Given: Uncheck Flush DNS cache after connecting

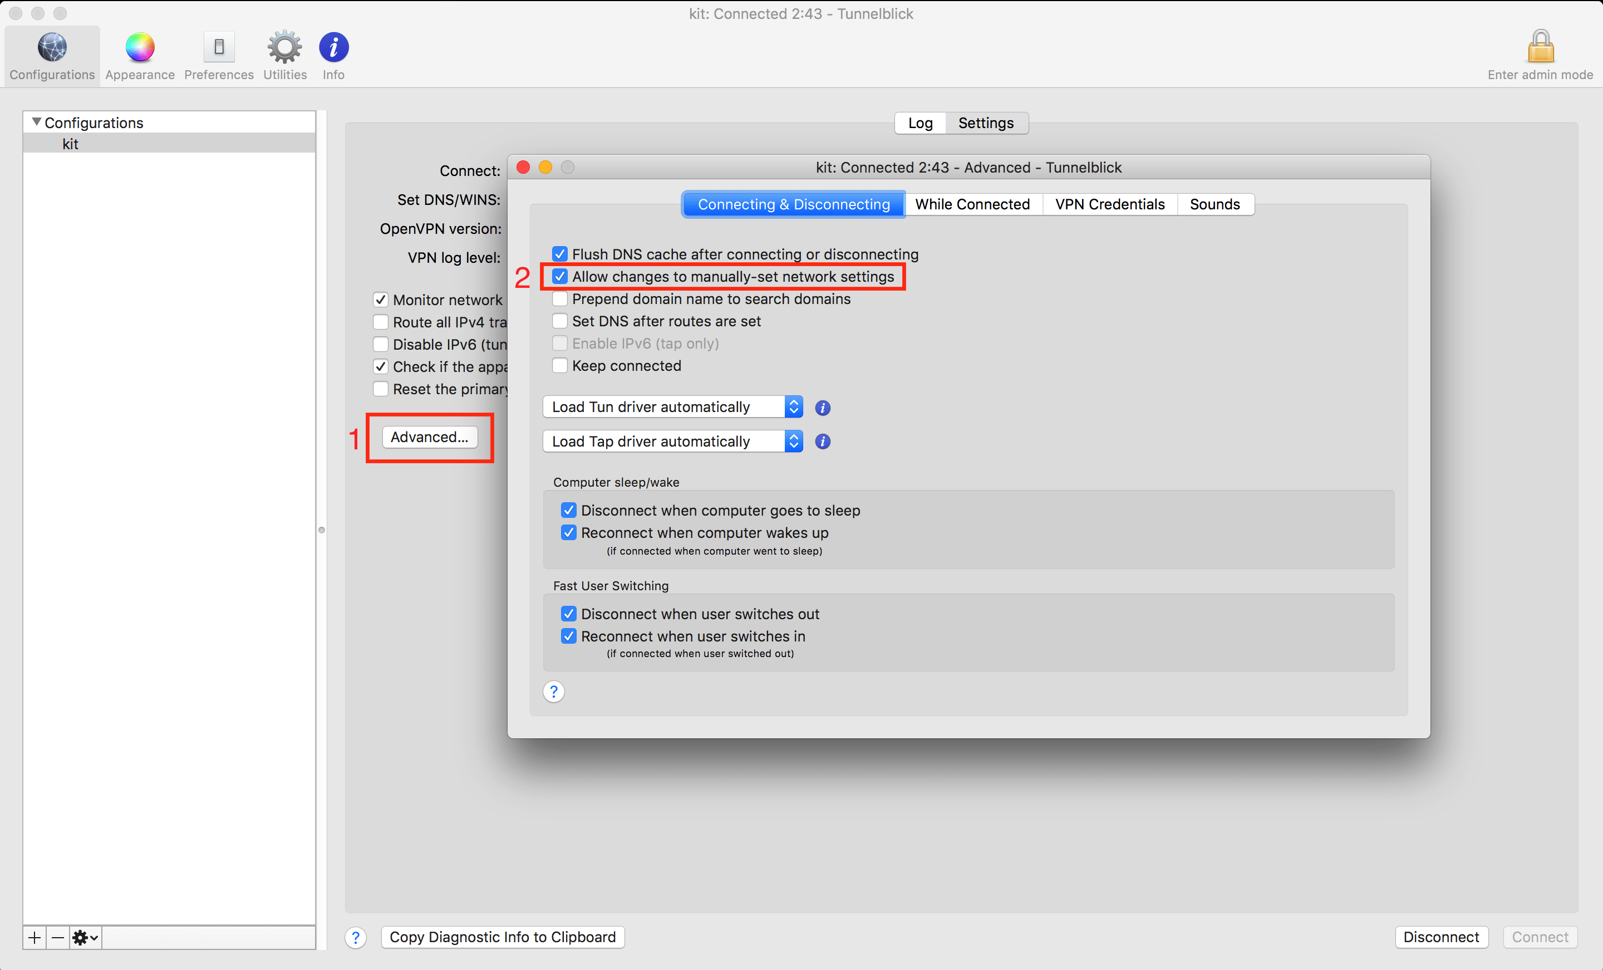Looking at the screenshot, I should pos(559,254).
